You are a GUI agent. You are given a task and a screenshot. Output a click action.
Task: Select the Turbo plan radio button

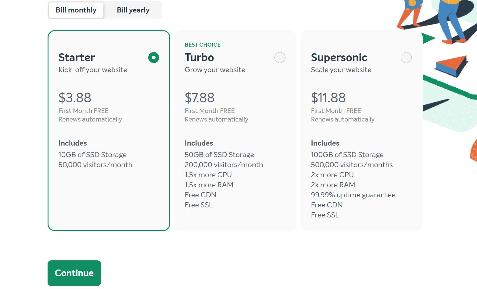(280, 58)
